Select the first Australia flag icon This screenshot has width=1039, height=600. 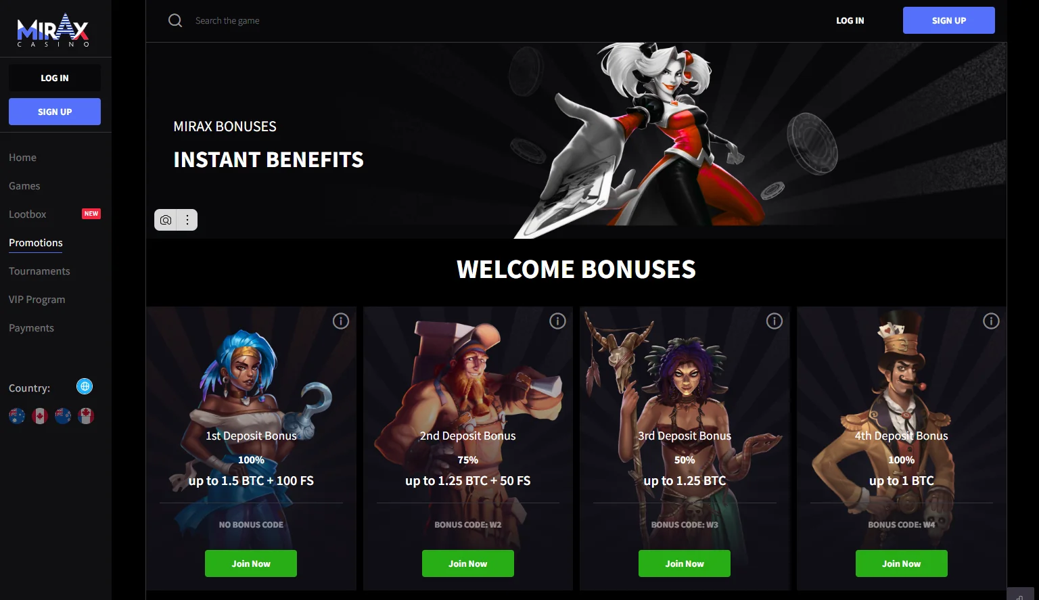click(17, 416)
